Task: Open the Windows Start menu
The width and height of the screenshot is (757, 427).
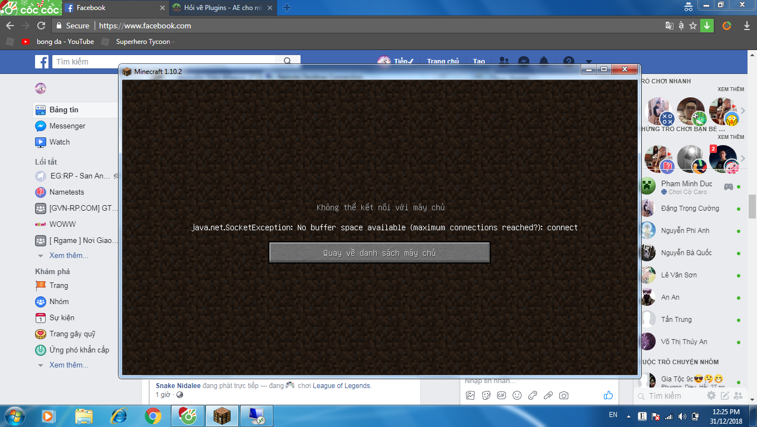Action: (15, 415)
